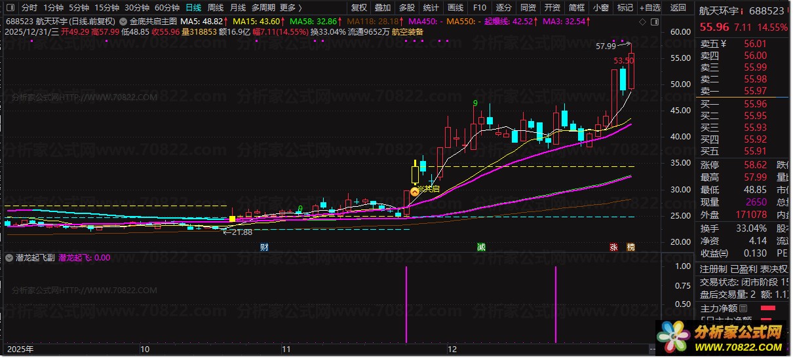The height and width of the screenshot is (358, 793).
Task: Click the MA15: 43.60 indicator value
Action: tap(257, 21)
